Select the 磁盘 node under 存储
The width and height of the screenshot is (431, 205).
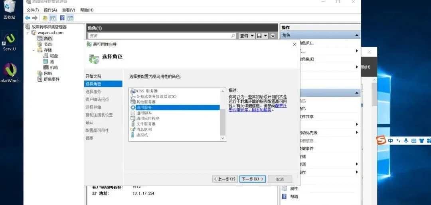(54, 56)
